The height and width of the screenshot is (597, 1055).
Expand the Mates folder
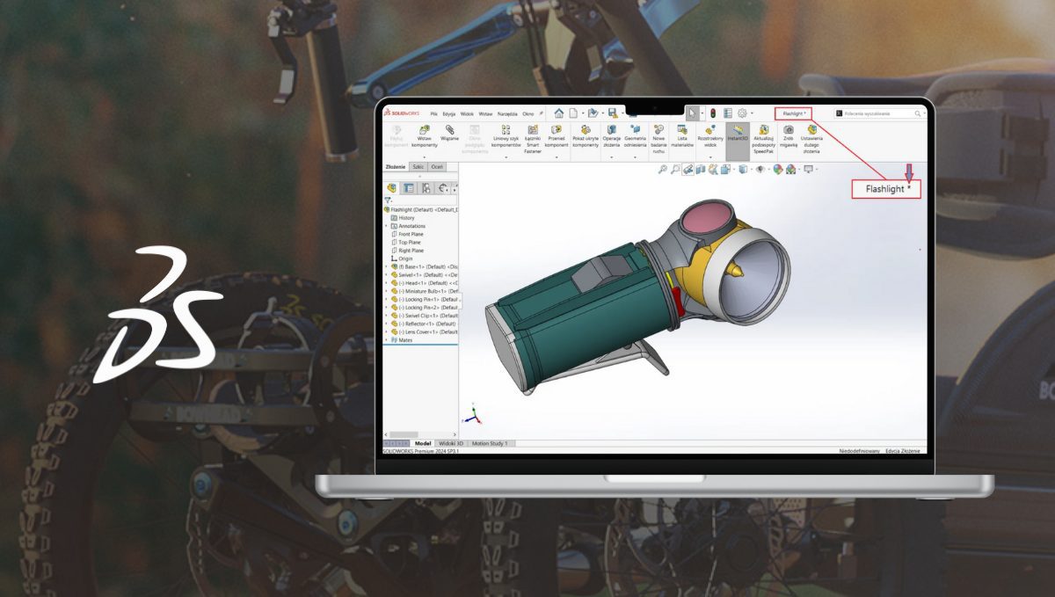(x=385, y=340)
